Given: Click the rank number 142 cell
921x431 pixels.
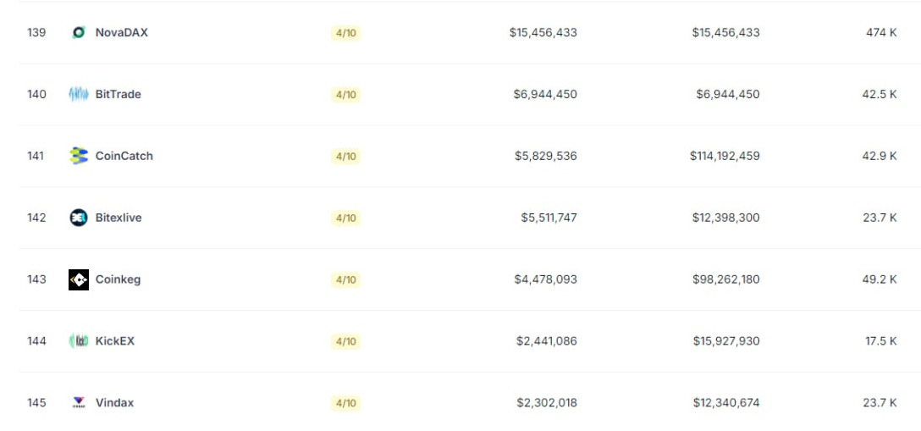Looking at the screenshot, I should (36, 218).
